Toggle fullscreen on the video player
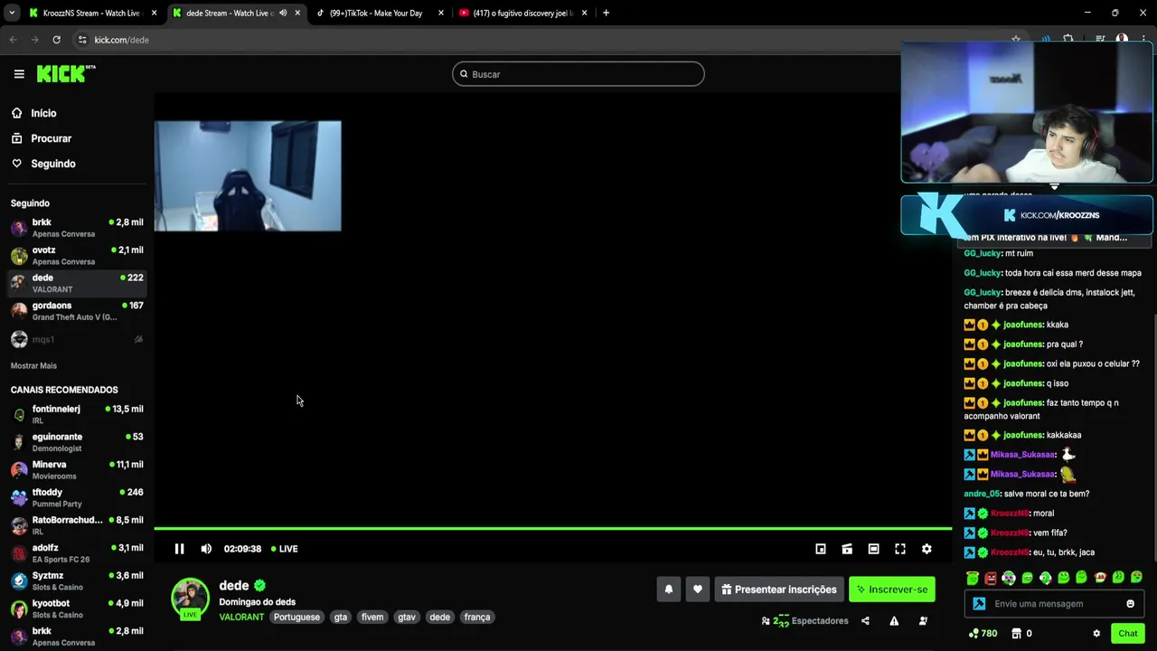 (900, 549)
